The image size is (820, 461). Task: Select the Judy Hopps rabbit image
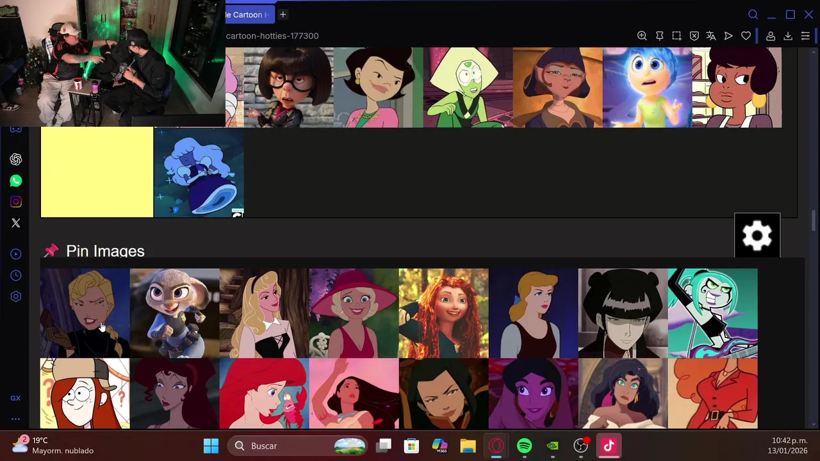point(174,313)
